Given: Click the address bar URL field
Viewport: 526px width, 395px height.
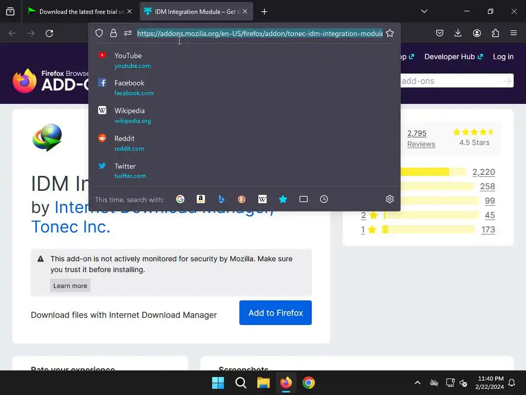Looking at the screenshot, I should 259,33.
